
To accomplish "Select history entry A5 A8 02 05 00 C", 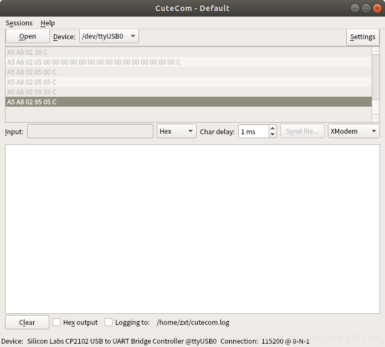I will [188, 72].
